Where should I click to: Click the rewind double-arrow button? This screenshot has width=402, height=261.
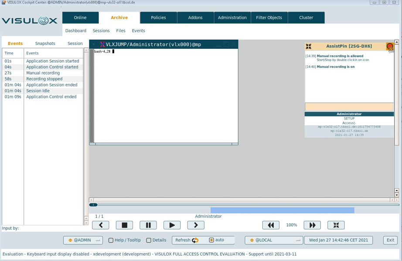tap(271, 225)
